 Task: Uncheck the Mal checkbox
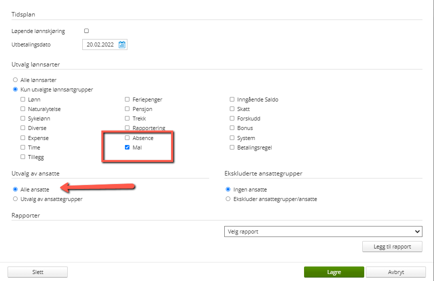[127, 147]
